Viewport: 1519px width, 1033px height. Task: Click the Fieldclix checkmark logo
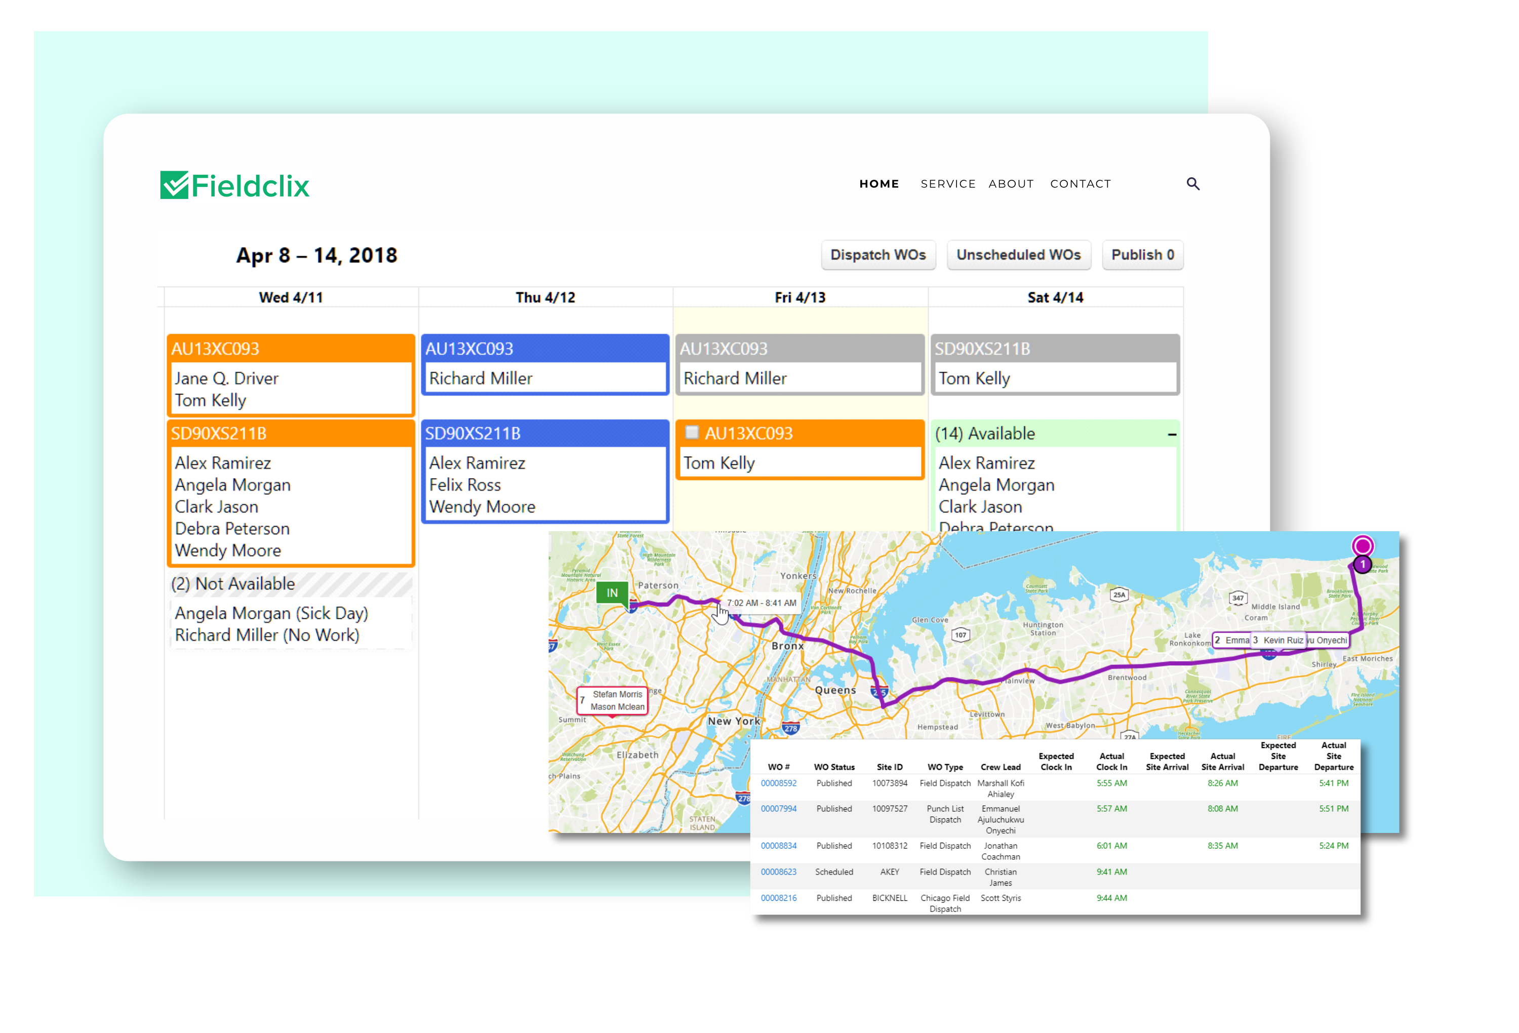[x=175, y=186]
